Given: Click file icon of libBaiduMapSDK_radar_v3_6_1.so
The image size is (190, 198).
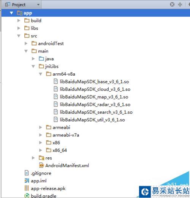Looking at the screenshot, I should click(55, 105).
